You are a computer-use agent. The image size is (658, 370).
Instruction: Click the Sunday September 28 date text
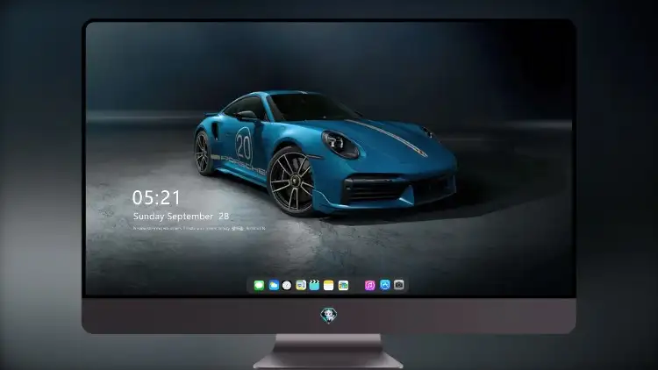pos(181,216)
